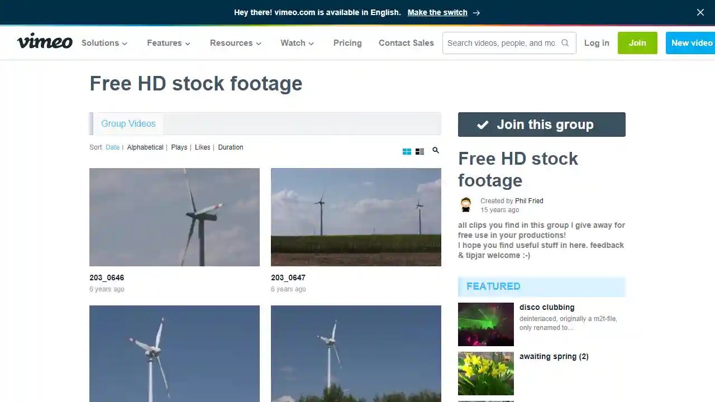
Task: Sort videos by Likes
Action: (202, 147)
